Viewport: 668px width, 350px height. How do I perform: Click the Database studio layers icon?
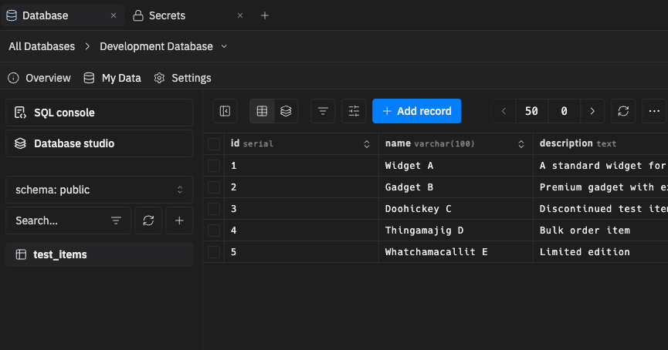[20, 143]
